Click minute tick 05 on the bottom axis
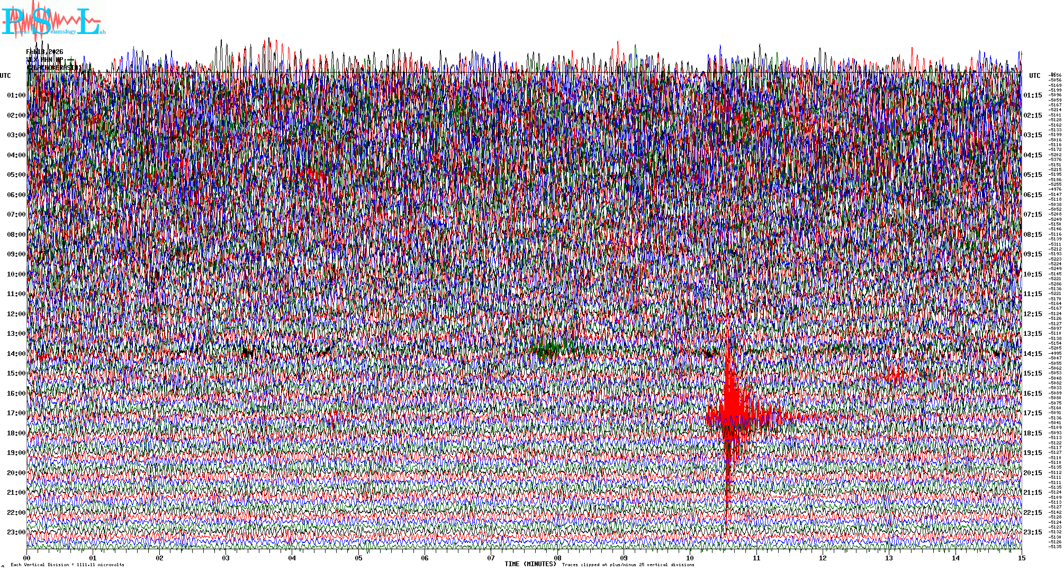This screenshot has width=1064, height=572. pos(359,558)
